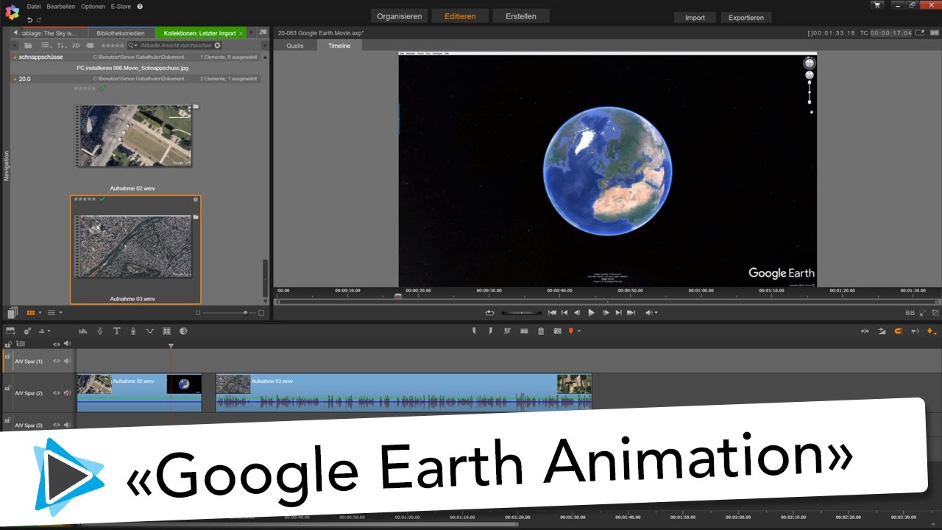Image resolution: width=942 pixels, height=530 pixels.
Task: Add a title with the T tool
Action: 116,331
